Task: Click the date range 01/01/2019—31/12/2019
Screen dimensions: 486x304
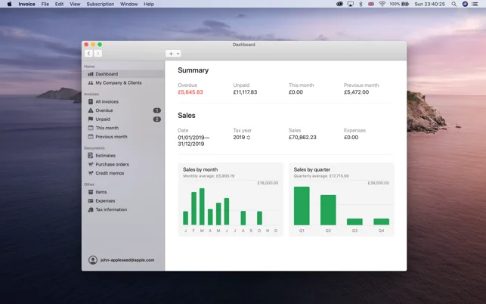Action: (193, 141)
